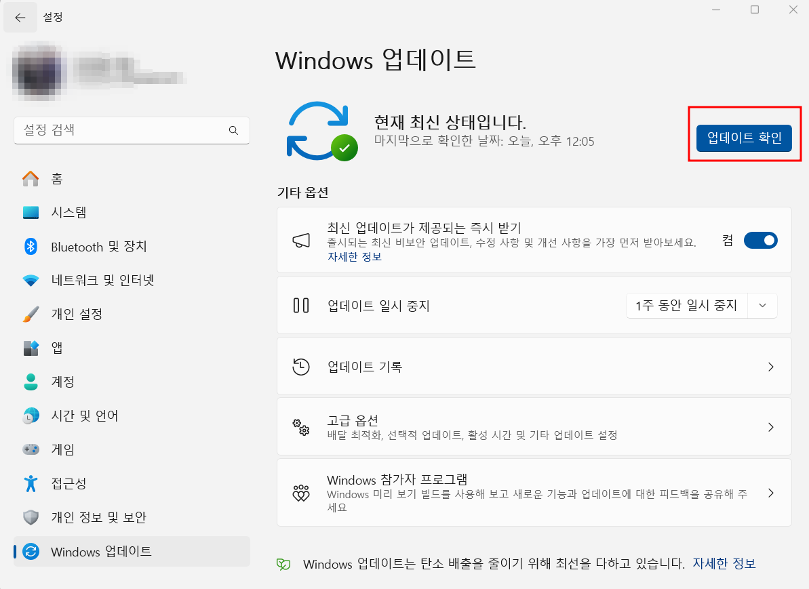Go to Bluetooth 및 장치

coord(132,247)
